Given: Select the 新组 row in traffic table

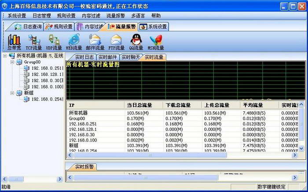Looking at the screenshot, I should pyautogui.click(x=183, y=146).
